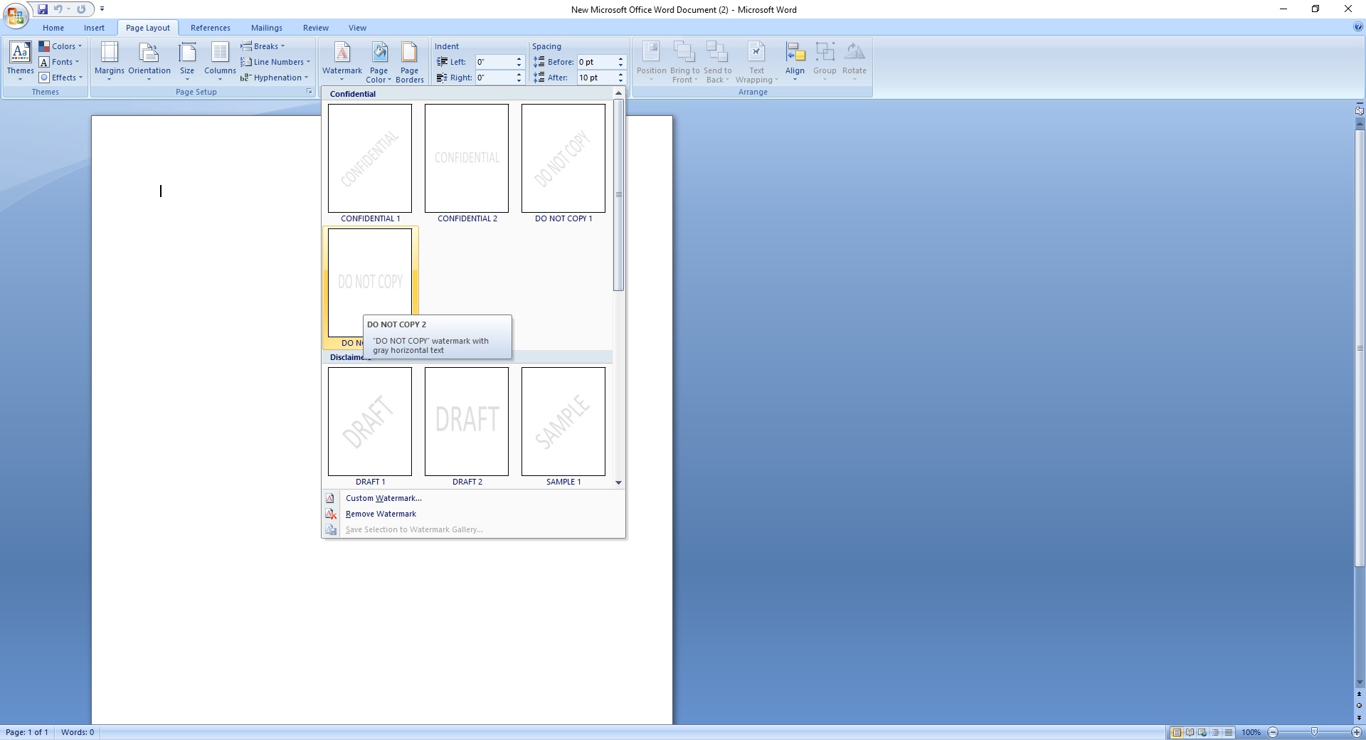Screen dimensions: 1366x740
Task: Click the Save icon in quick access toolbar
Action: tap(43, 9)
